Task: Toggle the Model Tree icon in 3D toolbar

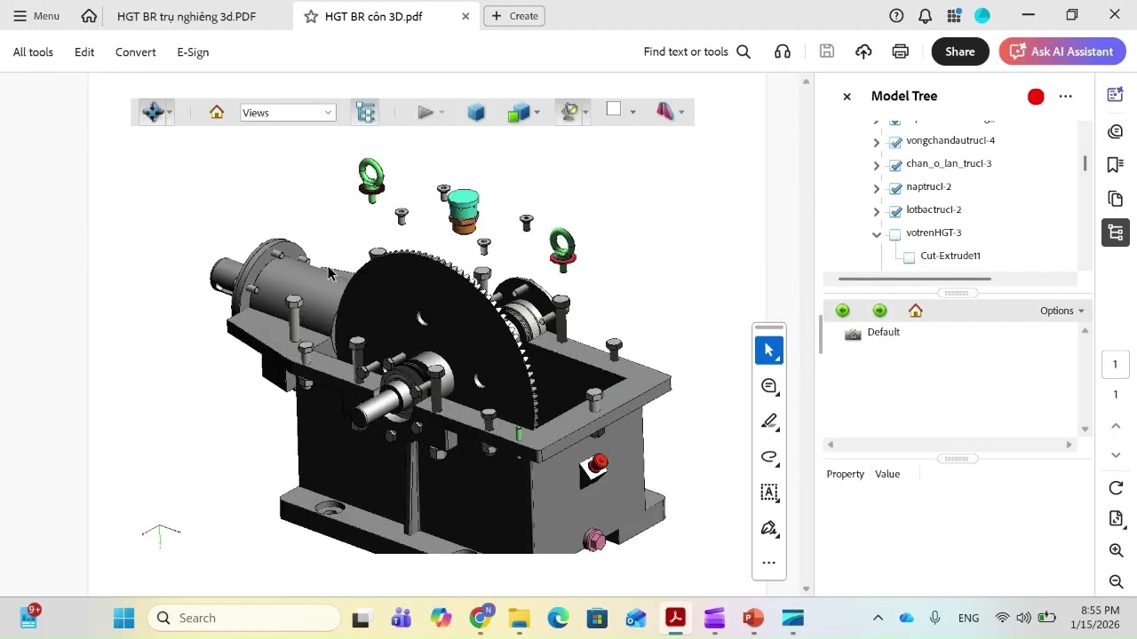Action: pos(365,112)
